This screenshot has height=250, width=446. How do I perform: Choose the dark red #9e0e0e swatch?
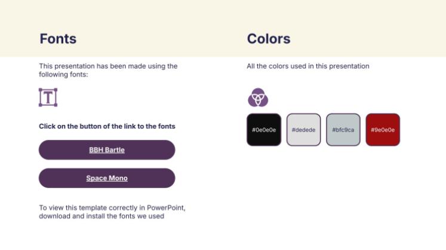click(x=383, y=129)
